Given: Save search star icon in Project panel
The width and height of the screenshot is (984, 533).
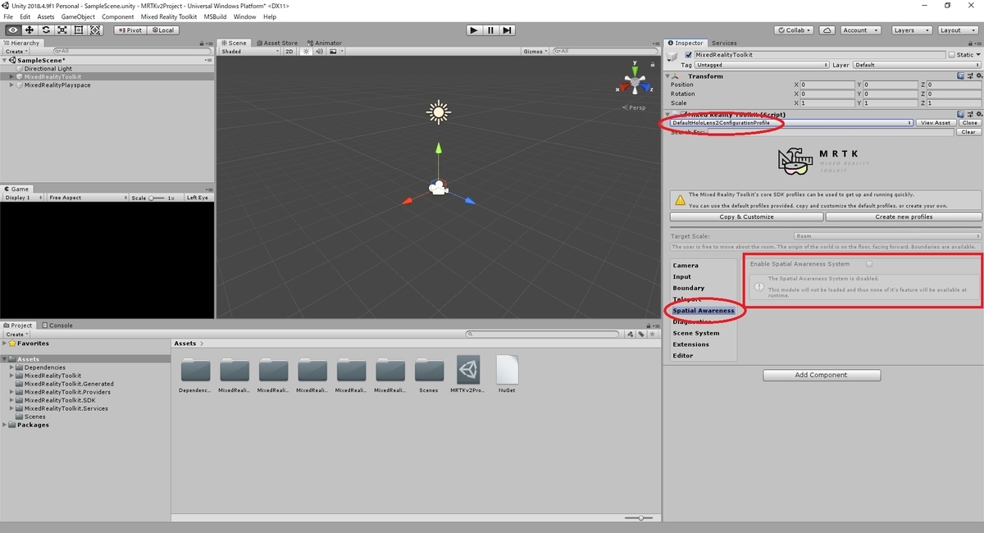Looking at the screenshot, I should pyautogui.click(x=651, y=334).
